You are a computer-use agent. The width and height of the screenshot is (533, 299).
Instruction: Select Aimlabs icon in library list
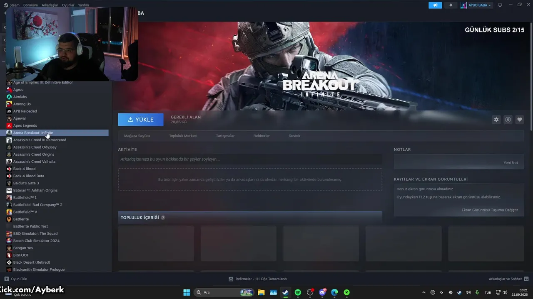(9, 97)
